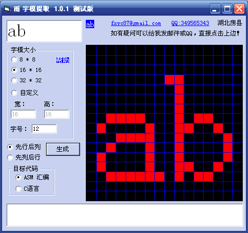Click the 生成 generate button
Screen dimensions: 248x233
click(x=63, y=149)
